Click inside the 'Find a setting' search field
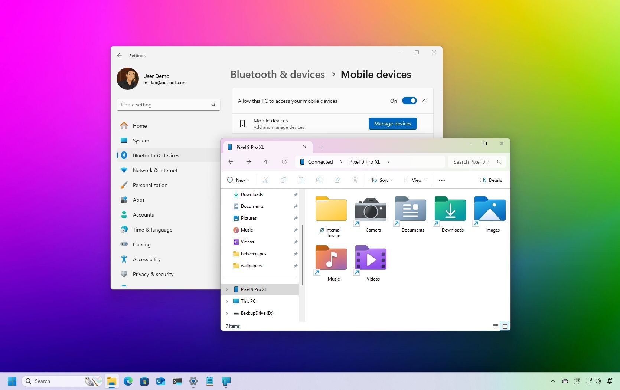620x390 pixels. [163, 105]
